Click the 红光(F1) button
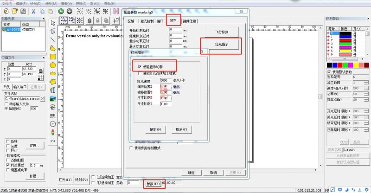 pos(65,180)
